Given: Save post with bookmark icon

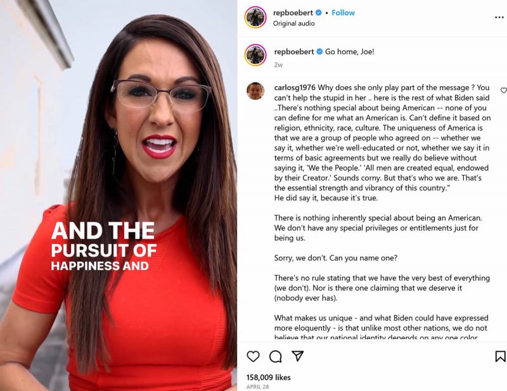Looking at the screenshot, I should (500, 356).
